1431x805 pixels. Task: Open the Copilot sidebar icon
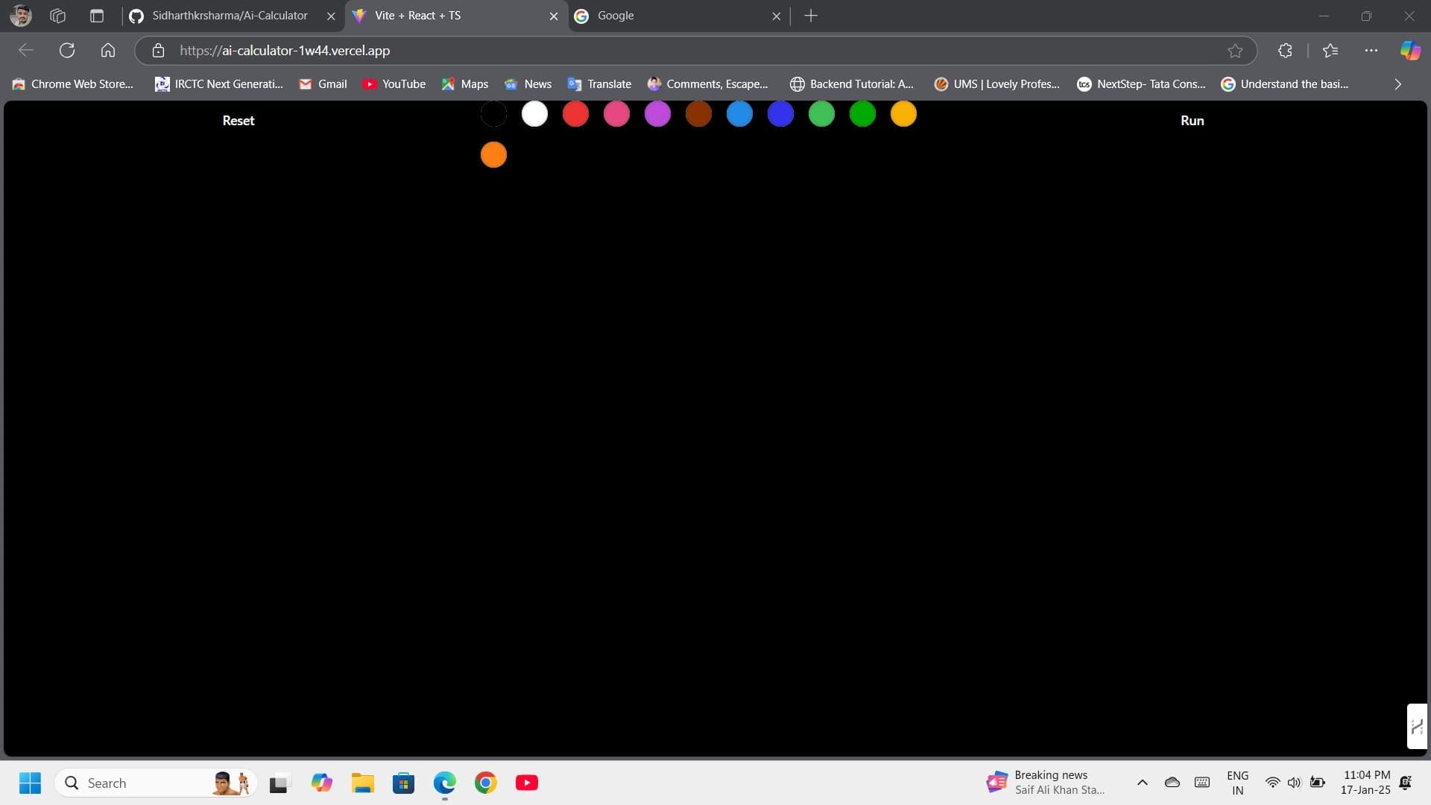pos(1410,50)
